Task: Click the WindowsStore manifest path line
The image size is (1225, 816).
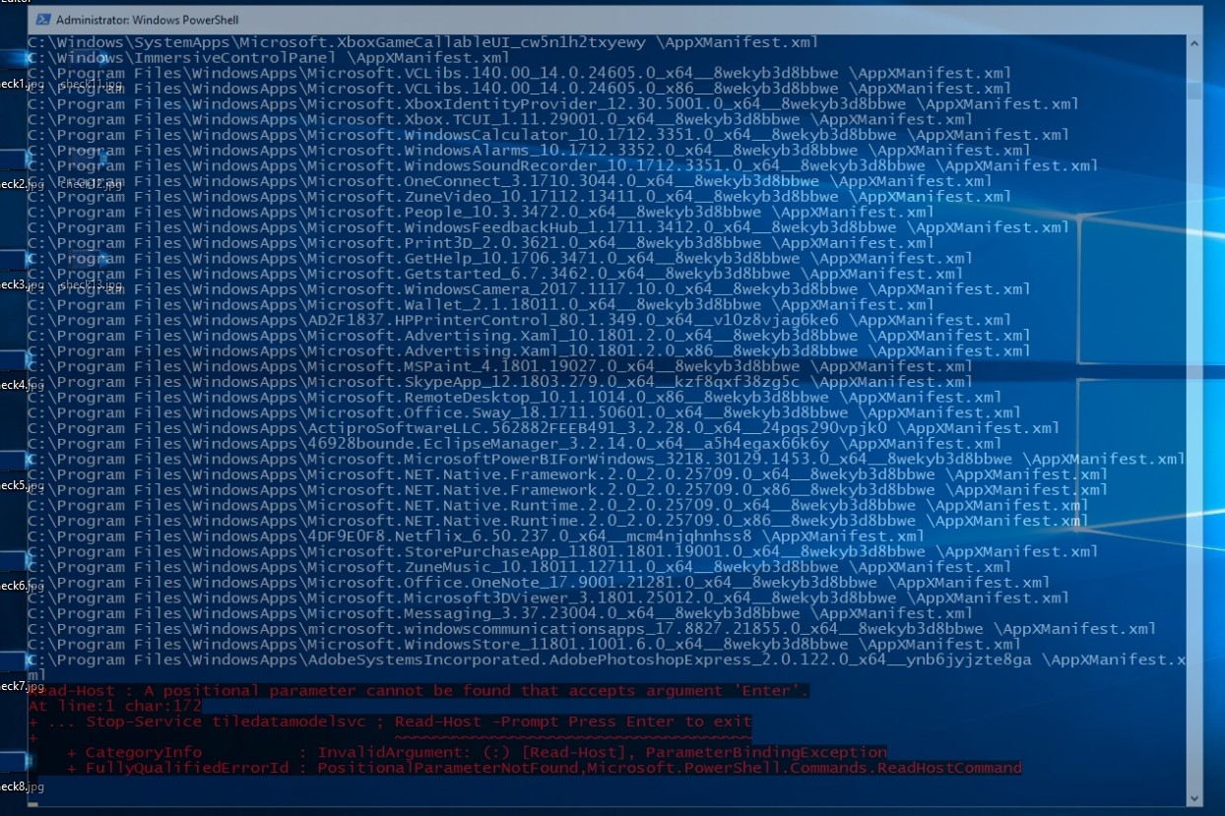Action: 524,644
